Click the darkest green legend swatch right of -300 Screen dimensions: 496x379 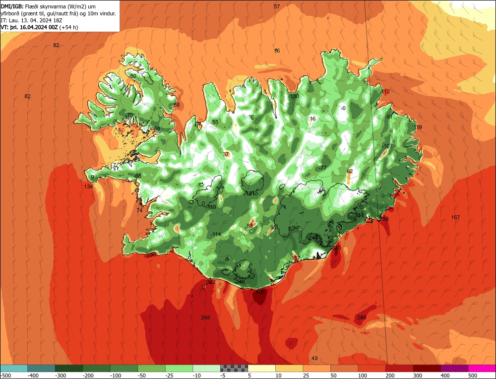(x=69, y=368)
